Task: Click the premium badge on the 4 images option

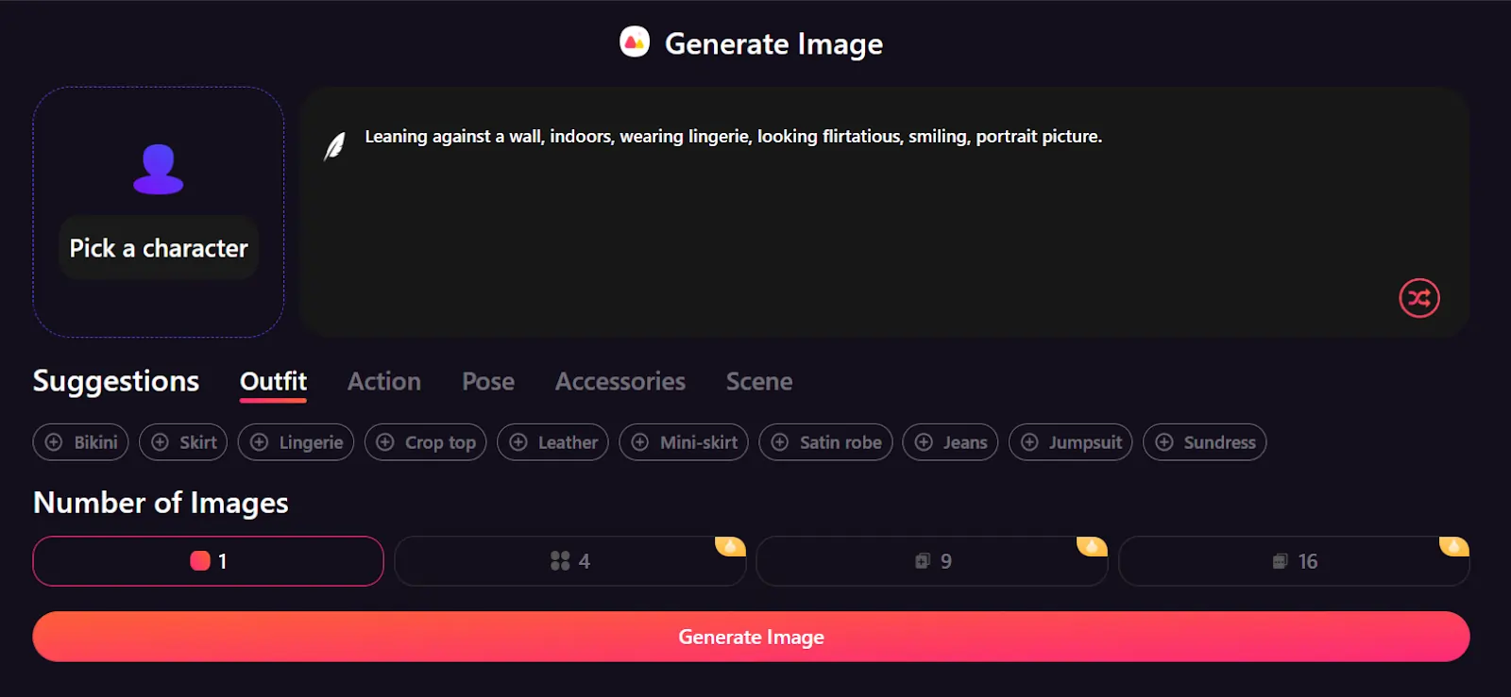Action: coord(730,546)
